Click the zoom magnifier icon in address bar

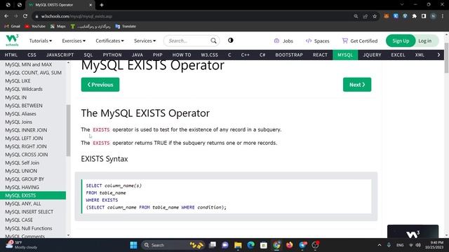tap(356, 16)
